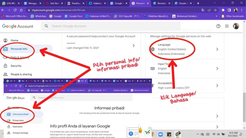
Task: Show hidden tray icons chevron
Action: [198, 134]
